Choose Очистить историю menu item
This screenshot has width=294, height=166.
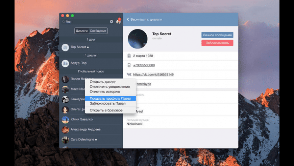111,91
